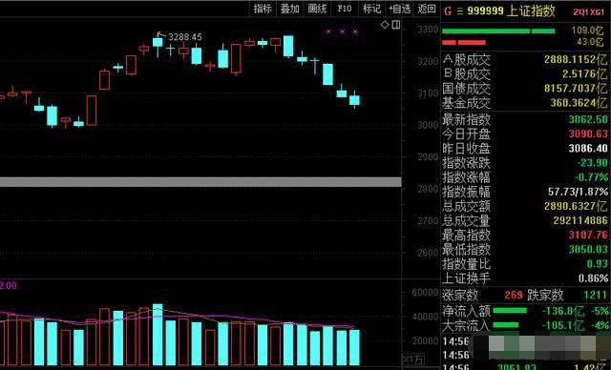
Task: Select the first purple star marker
Action: (328, 31)
